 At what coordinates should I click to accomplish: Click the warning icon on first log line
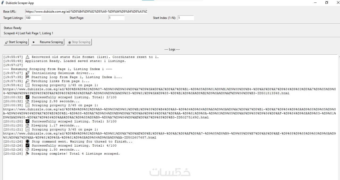tap(28, 57)
